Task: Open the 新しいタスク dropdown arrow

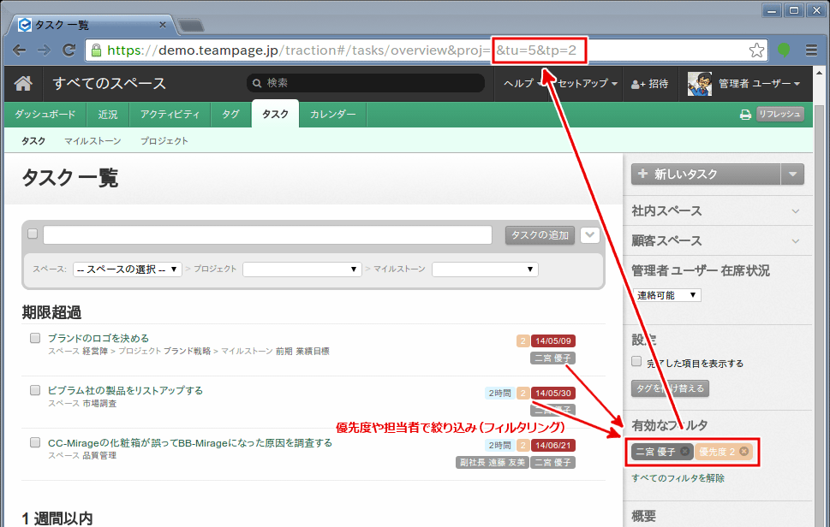Action: [x=793, y=174]
